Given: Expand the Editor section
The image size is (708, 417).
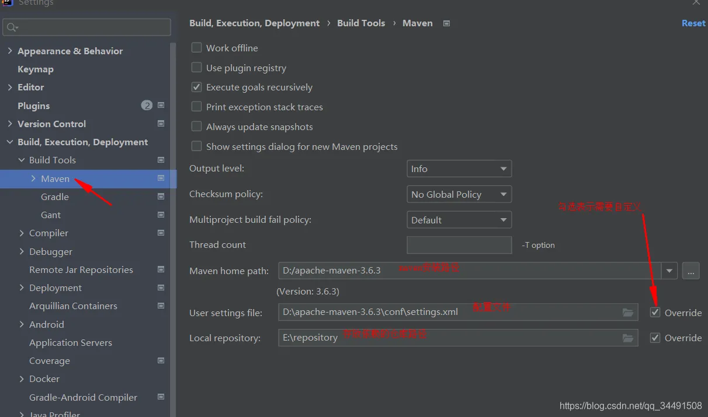Looking at the screenshot, I should click(10, 87).
